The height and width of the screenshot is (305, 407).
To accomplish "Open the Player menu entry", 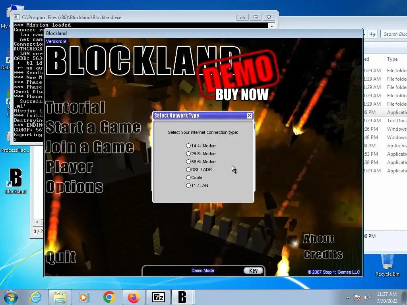I will pyautogui.click(x=69, y=167).
